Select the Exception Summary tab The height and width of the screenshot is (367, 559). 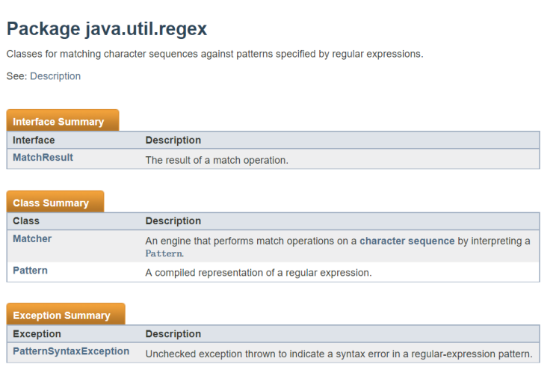point(61,315)
